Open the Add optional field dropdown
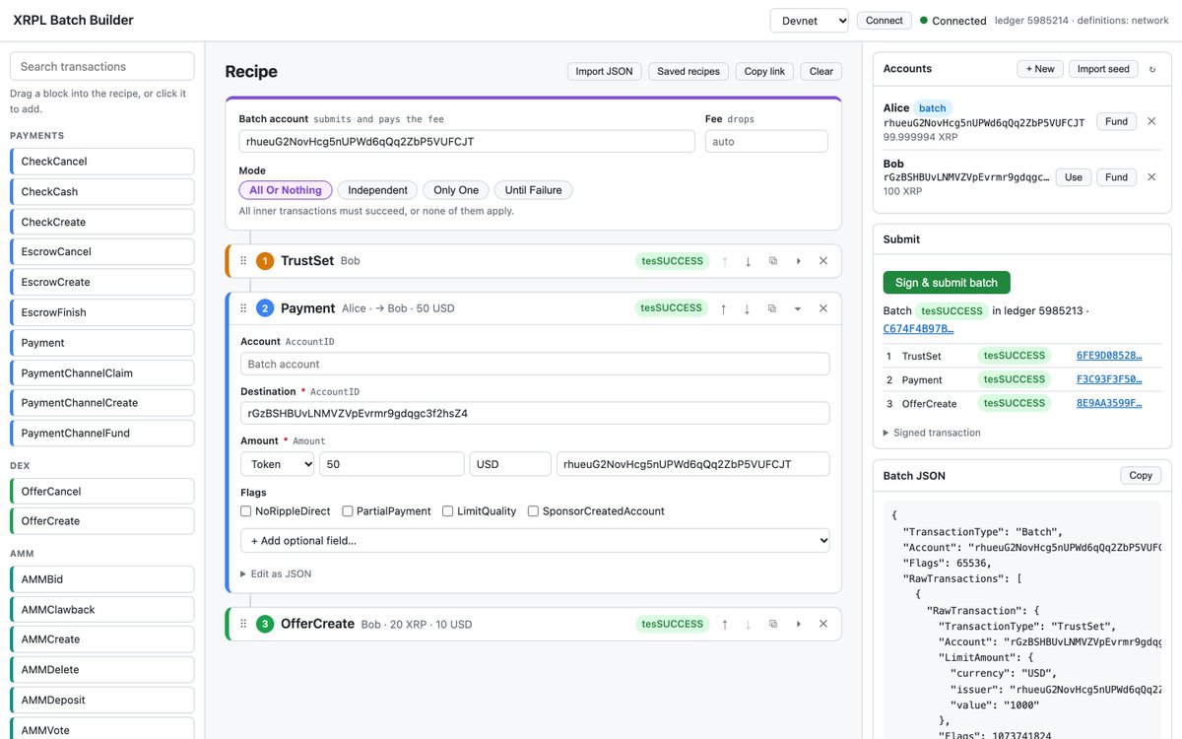This screenshot has height=739, width=1182. (x=535, y=540)
